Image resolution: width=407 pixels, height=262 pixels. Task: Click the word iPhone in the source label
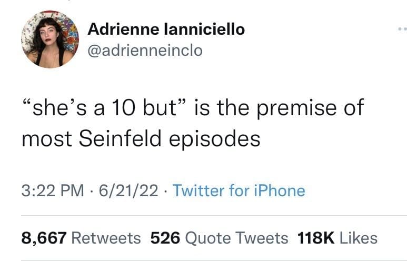(x=279, y=190)
